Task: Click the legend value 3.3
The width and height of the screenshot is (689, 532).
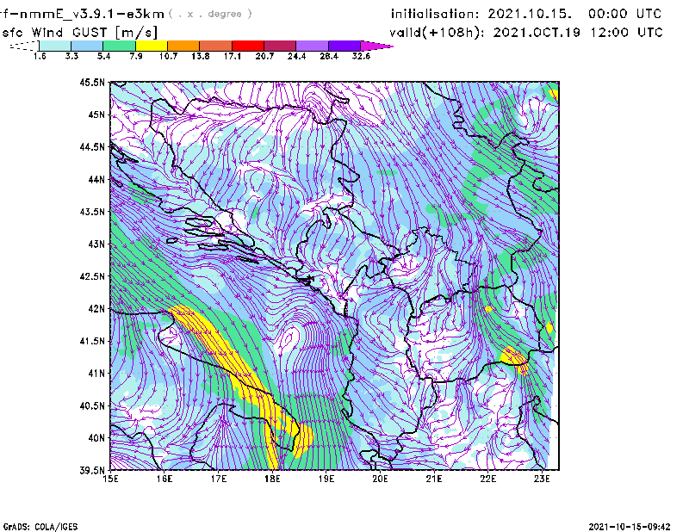Action: coord(71,56)
